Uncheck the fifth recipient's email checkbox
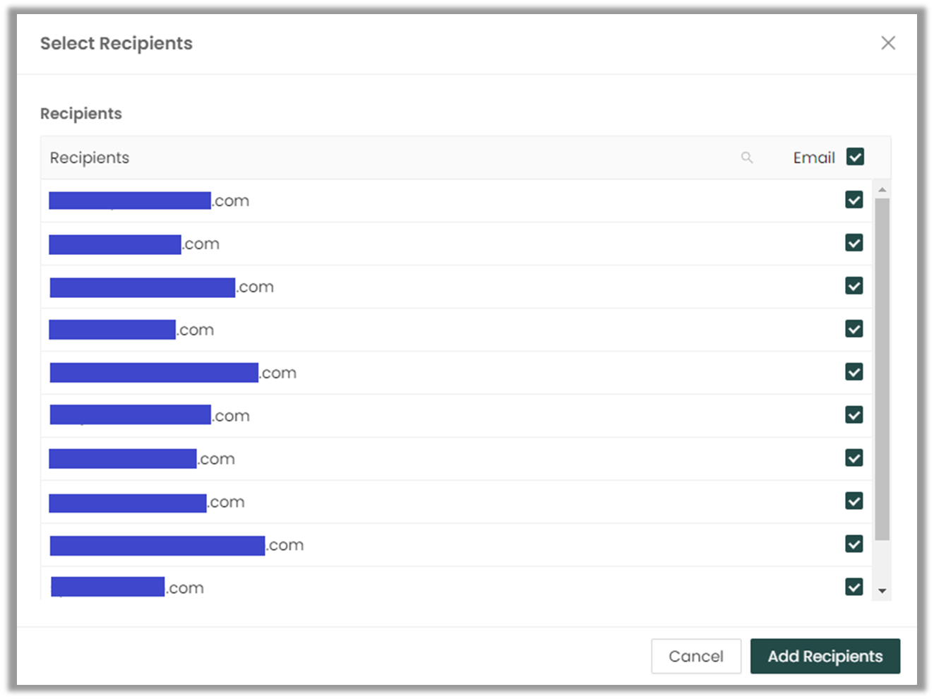 click(854, 372)
